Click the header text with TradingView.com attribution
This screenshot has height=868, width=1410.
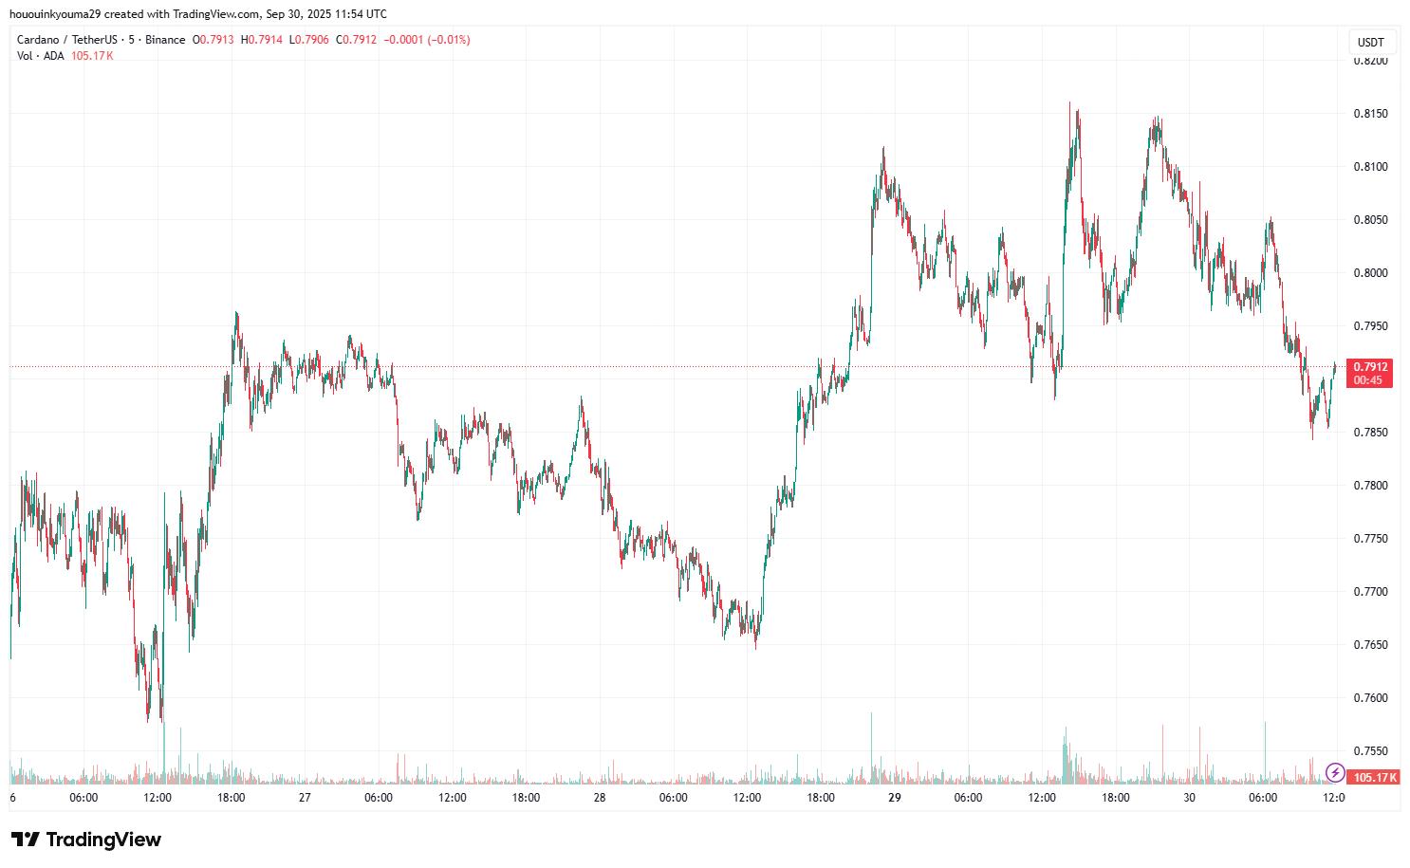pos(197,13)
